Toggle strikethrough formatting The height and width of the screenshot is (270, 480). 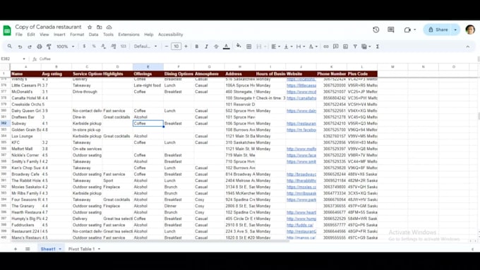[217, 47]
